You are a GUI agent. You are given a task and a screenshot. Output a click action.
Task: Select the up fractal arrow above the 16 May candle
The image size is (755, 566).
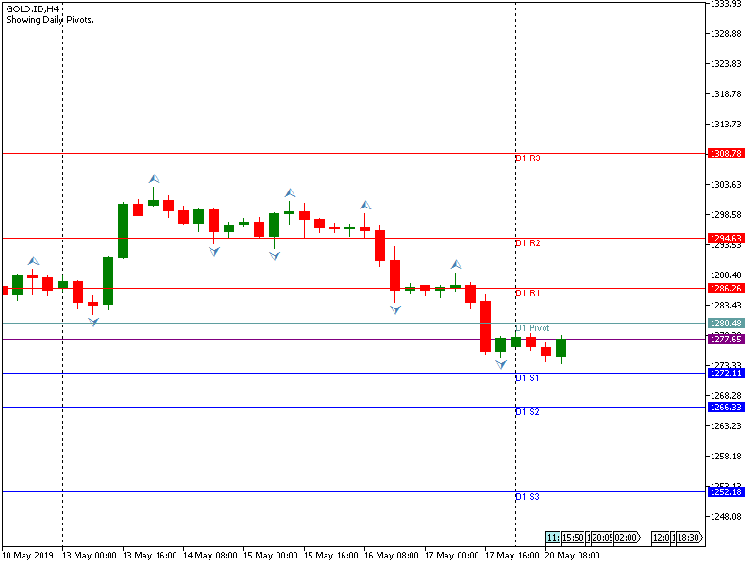click(x=365, y=205)
